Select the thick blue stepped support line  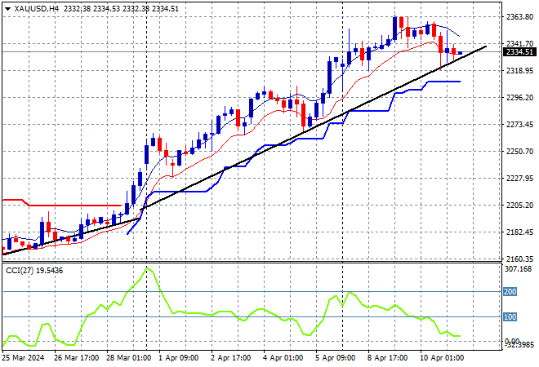(x=296, y=139)
